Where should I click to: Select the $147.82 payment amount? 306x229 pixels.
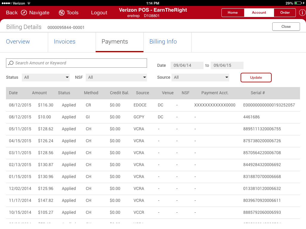click(x=46, y=201)
